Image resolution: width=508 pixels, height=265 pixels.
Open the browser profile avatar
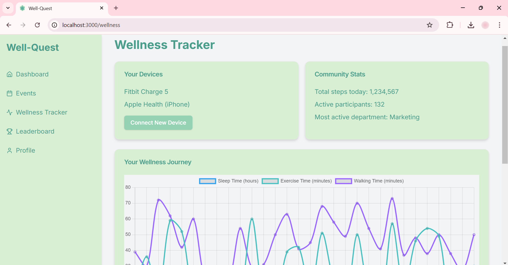point(485,25)
